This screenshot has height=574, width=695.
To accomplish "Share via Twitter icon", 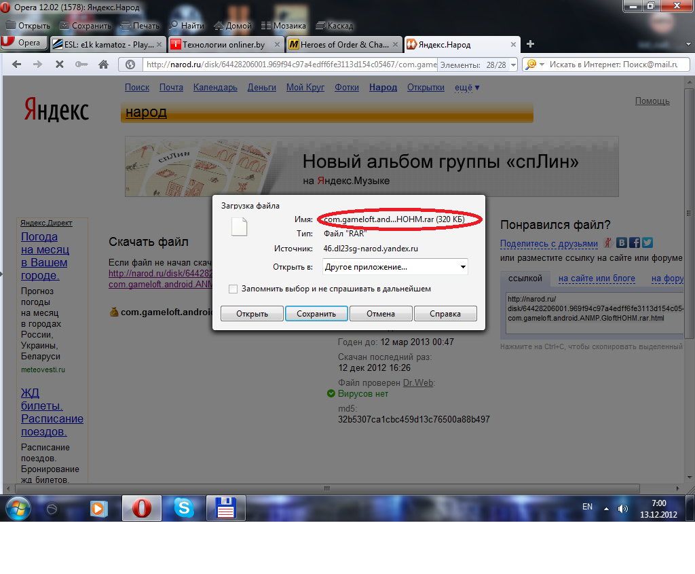I will tap(647, 243).
